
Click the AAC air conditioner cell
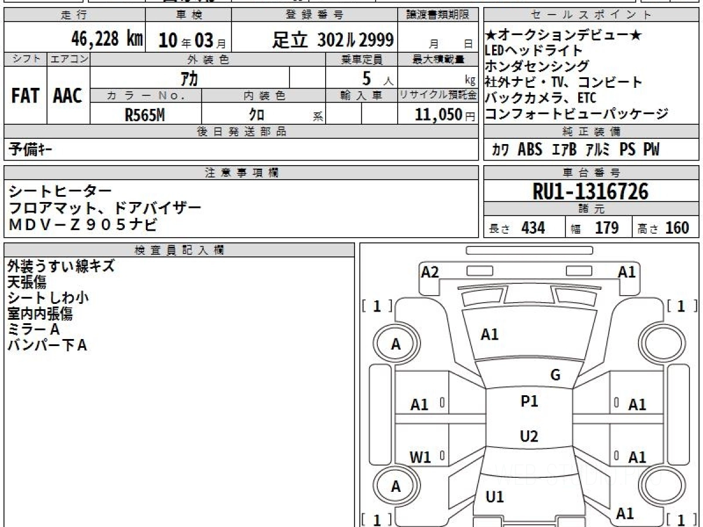68,97
